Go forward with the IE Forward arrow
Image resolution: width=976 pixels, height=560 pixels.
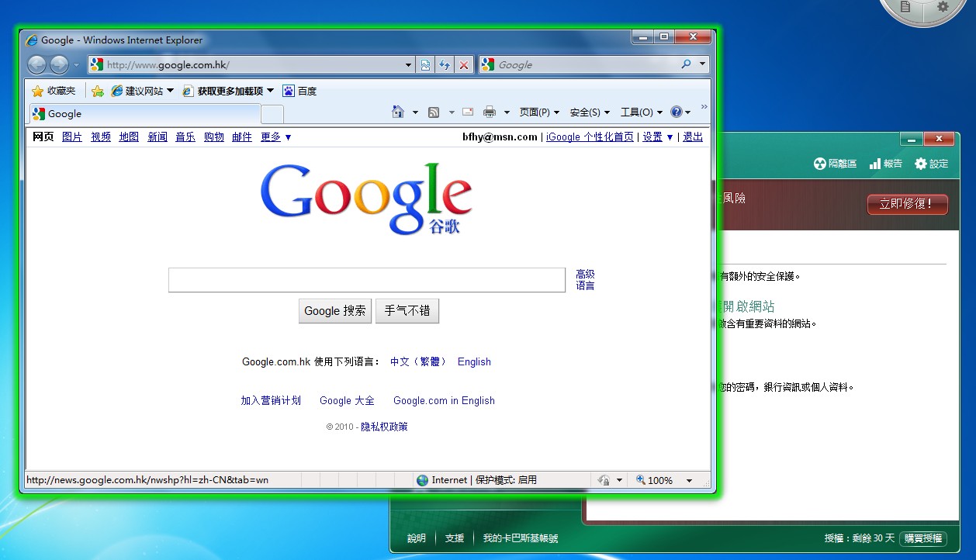(x=59, y=65)
